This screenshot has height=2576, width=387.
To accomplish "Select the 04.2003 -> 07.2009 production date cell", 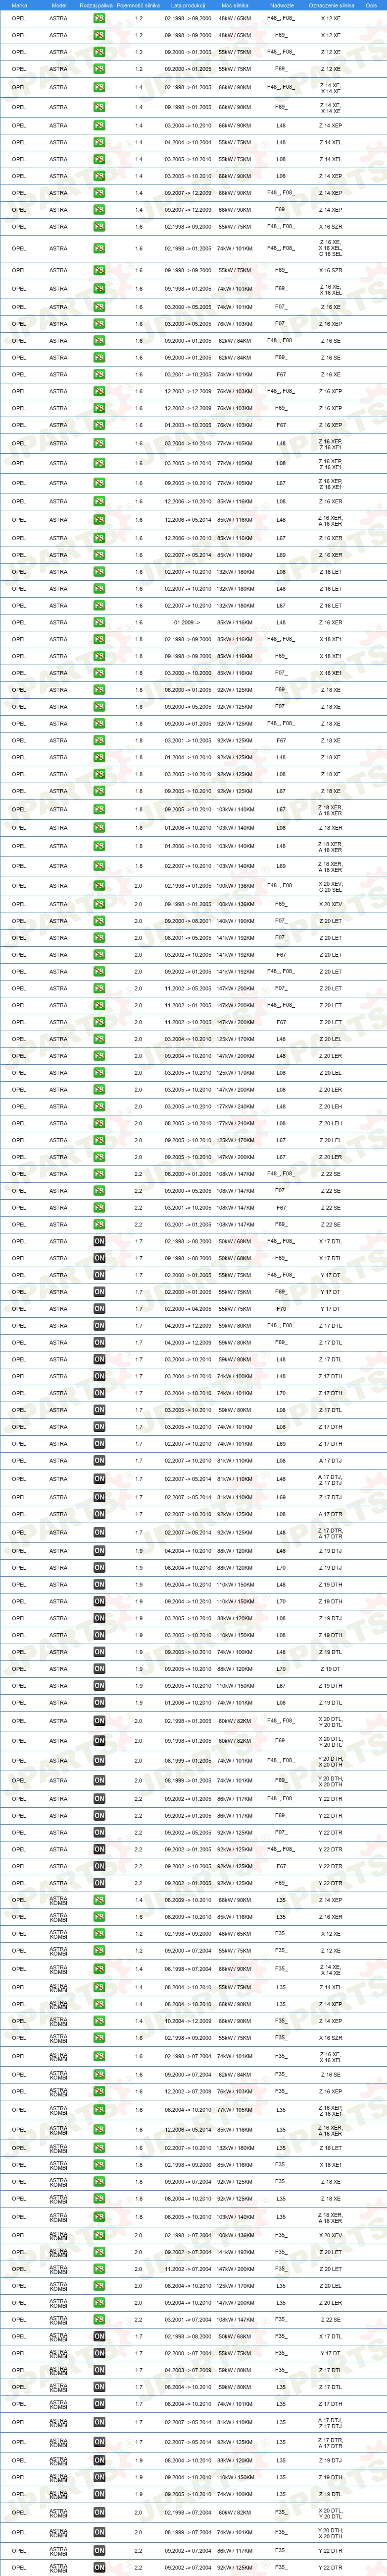I will coord(188,2370).
